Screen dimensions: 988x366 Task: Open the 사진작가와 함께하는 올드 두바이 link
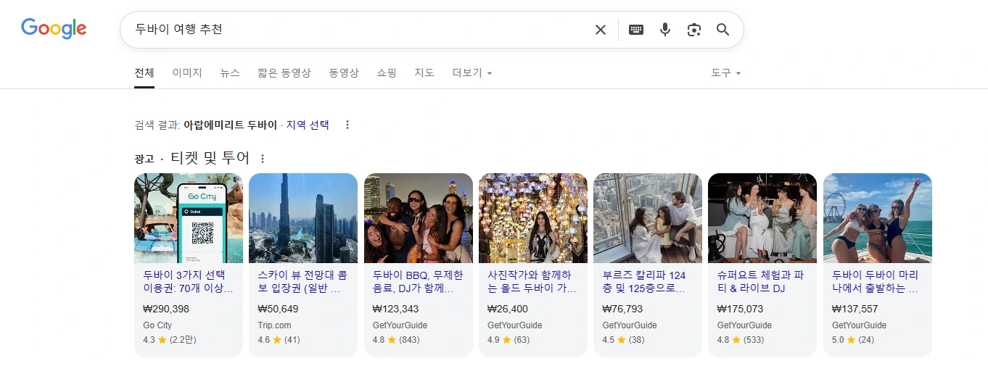click(532, 282)
